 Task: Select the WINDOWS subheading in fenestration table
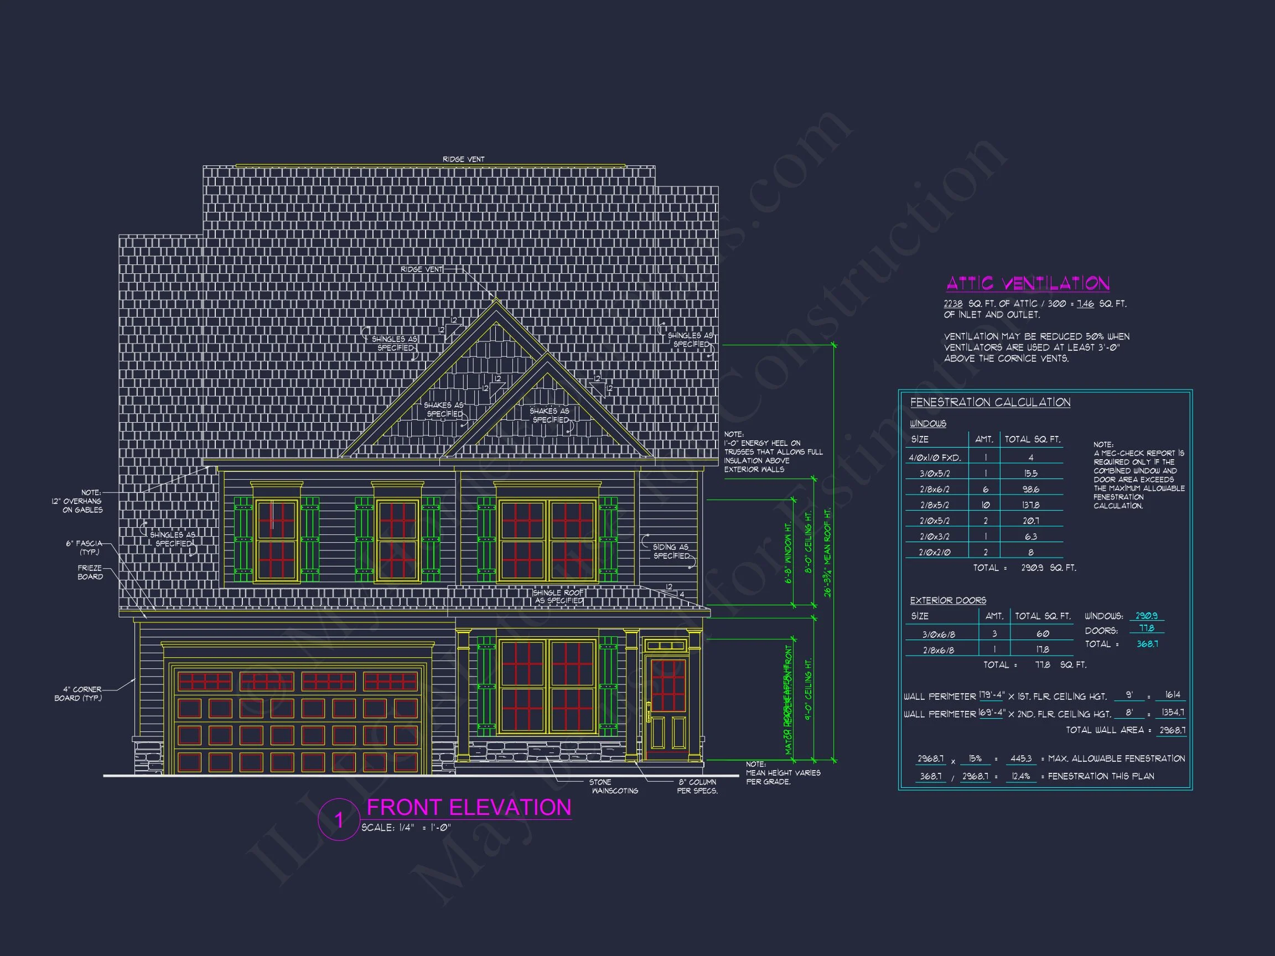point(927,424)
